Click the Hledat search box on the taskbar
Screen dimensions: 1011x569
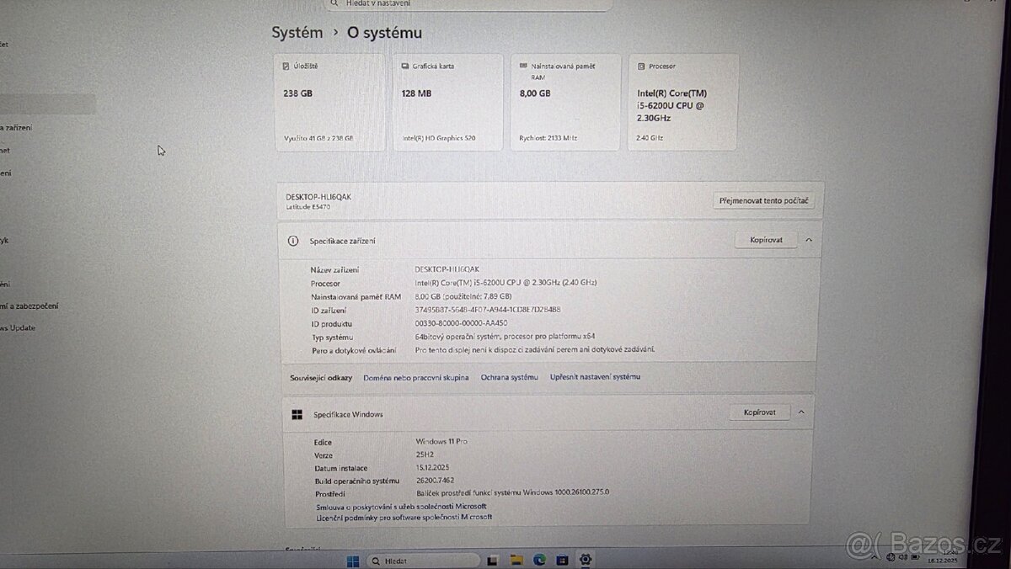(x=421, y=559)
